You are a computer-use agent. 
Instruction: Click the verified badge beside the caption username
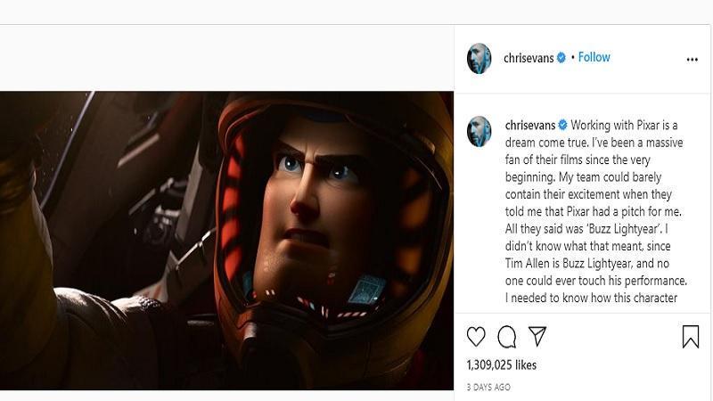point(562,125)
